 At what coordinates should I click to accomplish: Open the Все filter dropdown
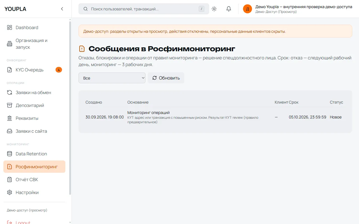click(112, 78)
